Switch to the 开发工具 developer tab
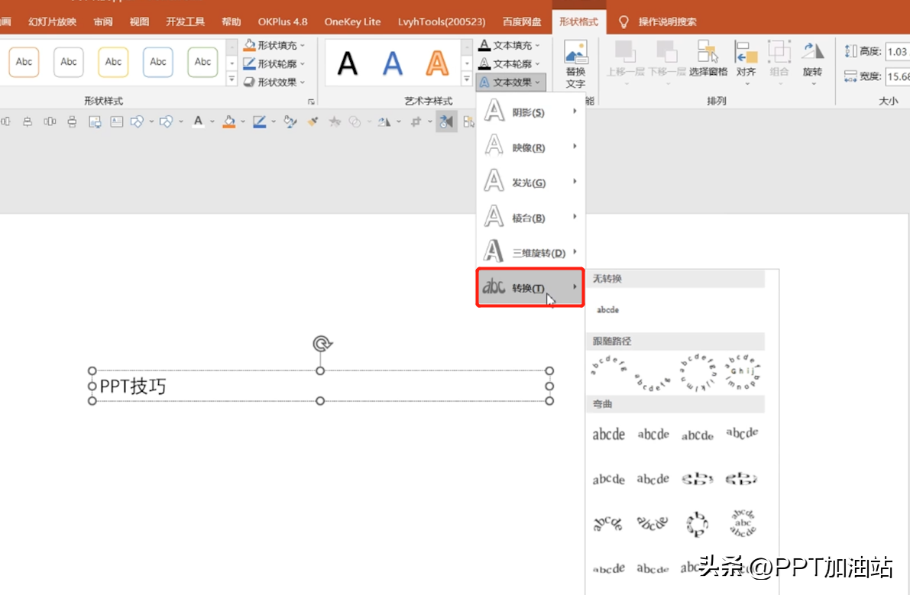 click(x=185, y=21)
